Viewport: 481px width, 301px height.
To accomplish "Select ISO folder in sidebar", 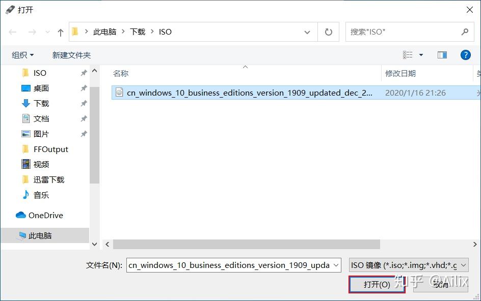I will (40, 73).
